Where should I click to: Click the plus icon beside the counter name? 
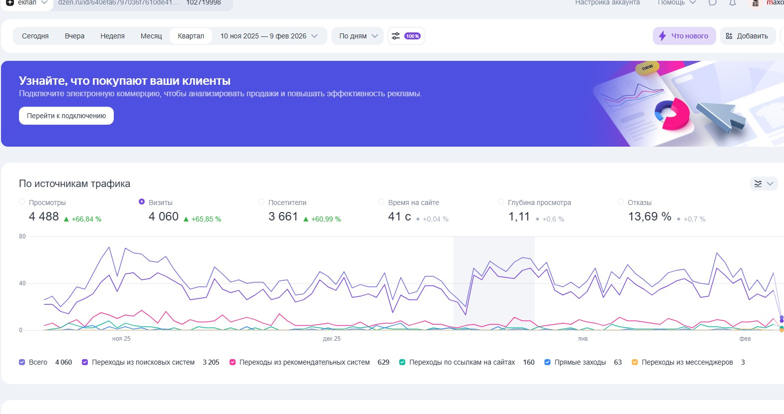click(10, 2)
